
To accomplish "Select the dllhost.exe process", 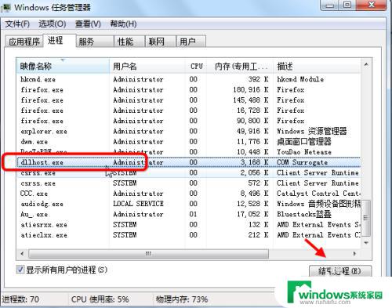I will (189, 162).
